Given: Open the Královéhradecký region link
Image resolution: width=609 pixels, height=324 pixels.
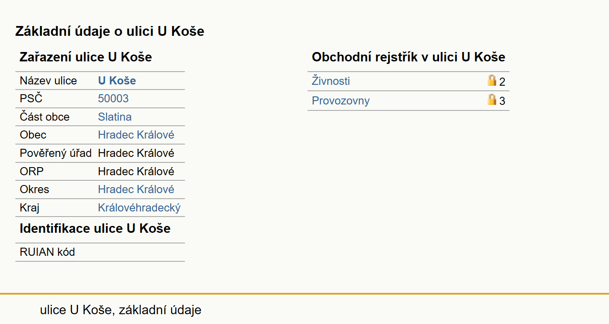Looking at the screenshot, I should point(139,208).
